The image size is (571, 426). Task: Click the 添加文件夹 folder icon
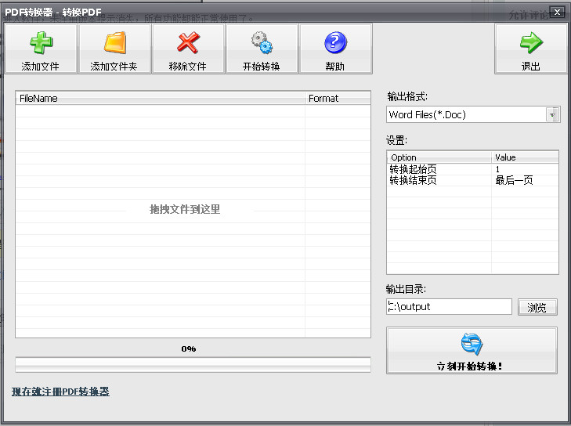tap(114, 43)
